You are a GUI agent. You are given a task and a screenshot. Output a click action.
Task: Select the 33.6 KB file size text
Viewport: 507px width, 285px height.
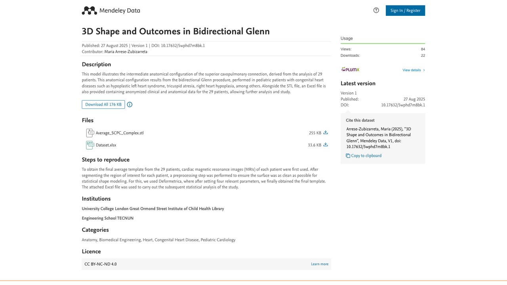pos(314,145)
